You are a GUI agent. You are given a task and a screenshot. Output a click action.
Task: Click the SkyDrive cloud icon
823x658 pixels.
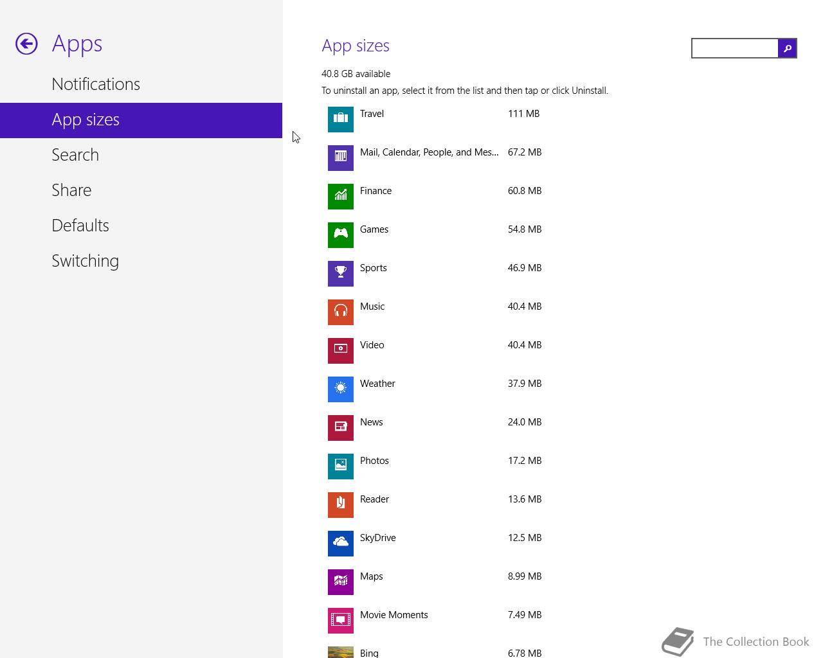point(341,544)
